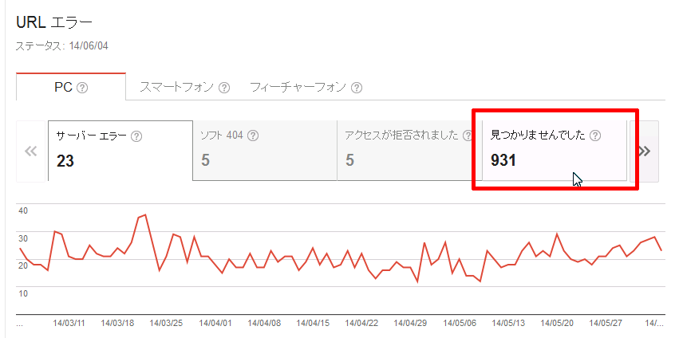Open help icon next to フィーチャーフォン tab
The width and height of the screenshot is (679, 338).
(357, 88)
